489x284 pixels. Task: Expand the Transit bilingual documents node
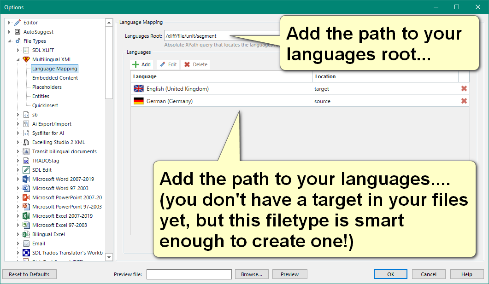[18, 151]
